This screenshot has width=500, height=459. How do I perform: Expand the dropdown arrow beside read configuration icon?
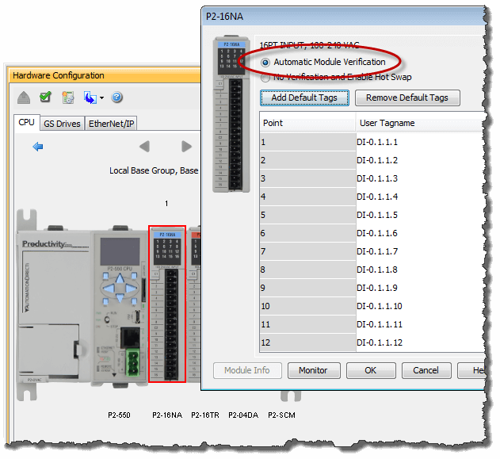coord(101,98)
